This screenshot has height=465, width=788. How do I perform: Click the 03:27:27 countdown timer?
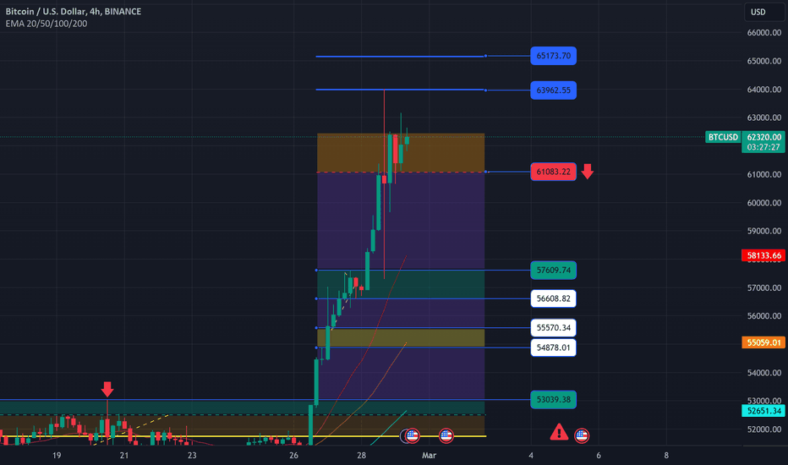tap(763, 147)
